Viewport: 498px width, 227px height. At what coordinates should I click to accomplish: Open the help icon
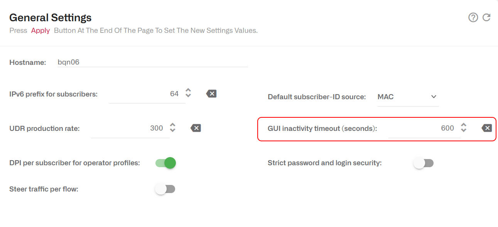473,17
